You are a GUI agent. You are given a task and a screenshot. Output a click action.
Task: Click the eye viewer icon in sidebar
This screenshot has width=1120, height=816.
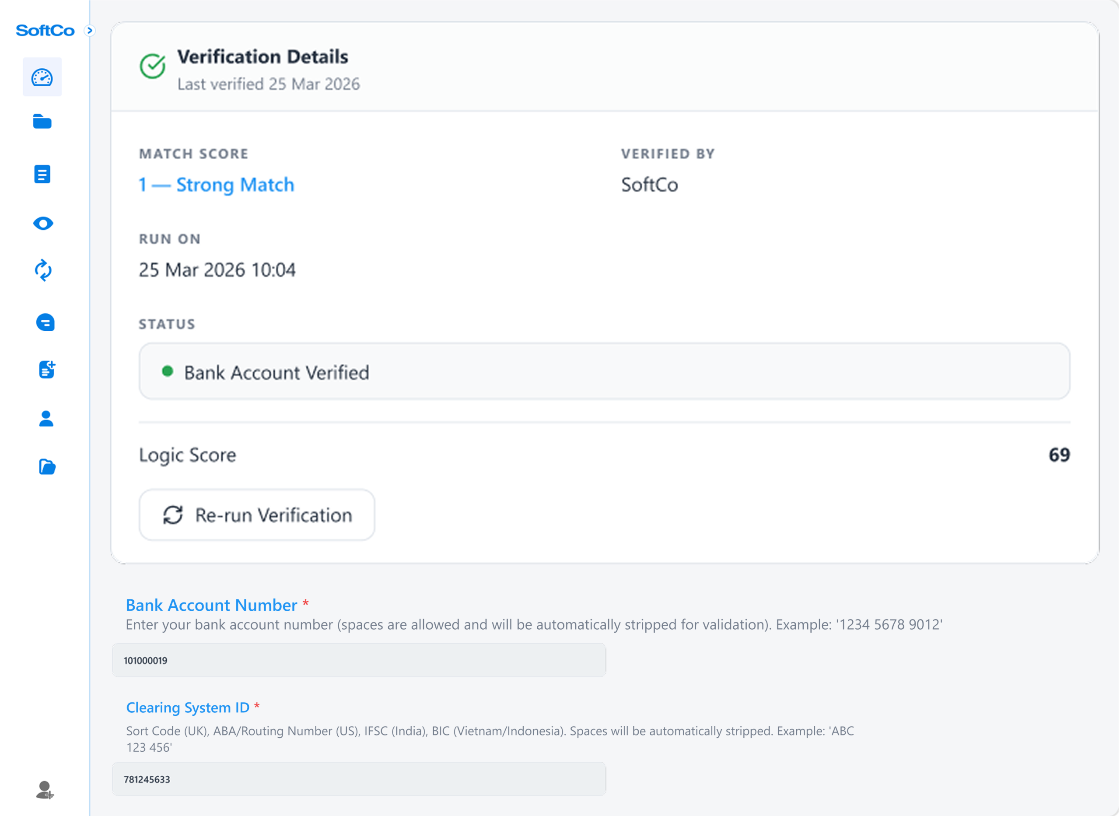coord(44,223)
